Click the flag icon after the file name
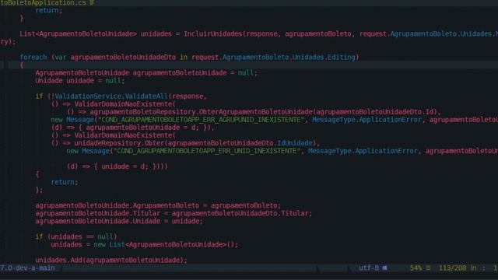Screen dimensions: 498x280 coord(92,3)
